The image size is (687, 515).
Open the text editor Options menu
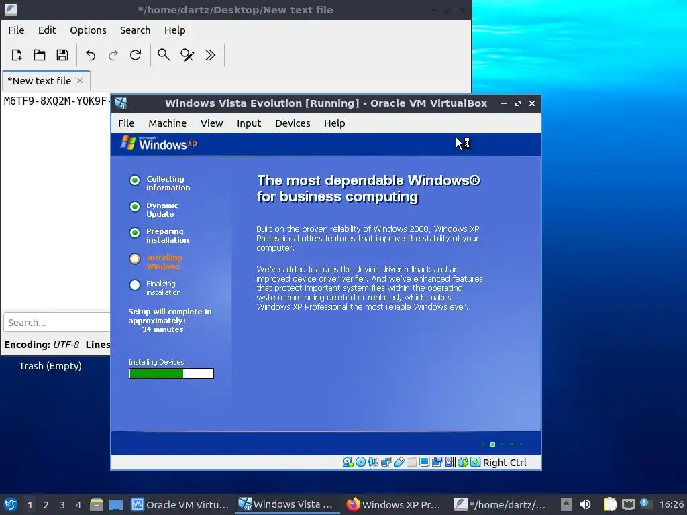pyautogui.click(x=88, y=30)
